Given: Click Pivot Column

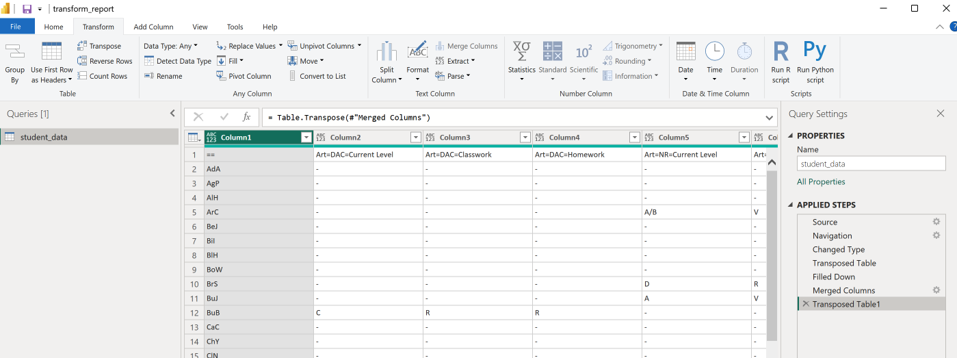Looking at the screenshot, I should point(244,76).
